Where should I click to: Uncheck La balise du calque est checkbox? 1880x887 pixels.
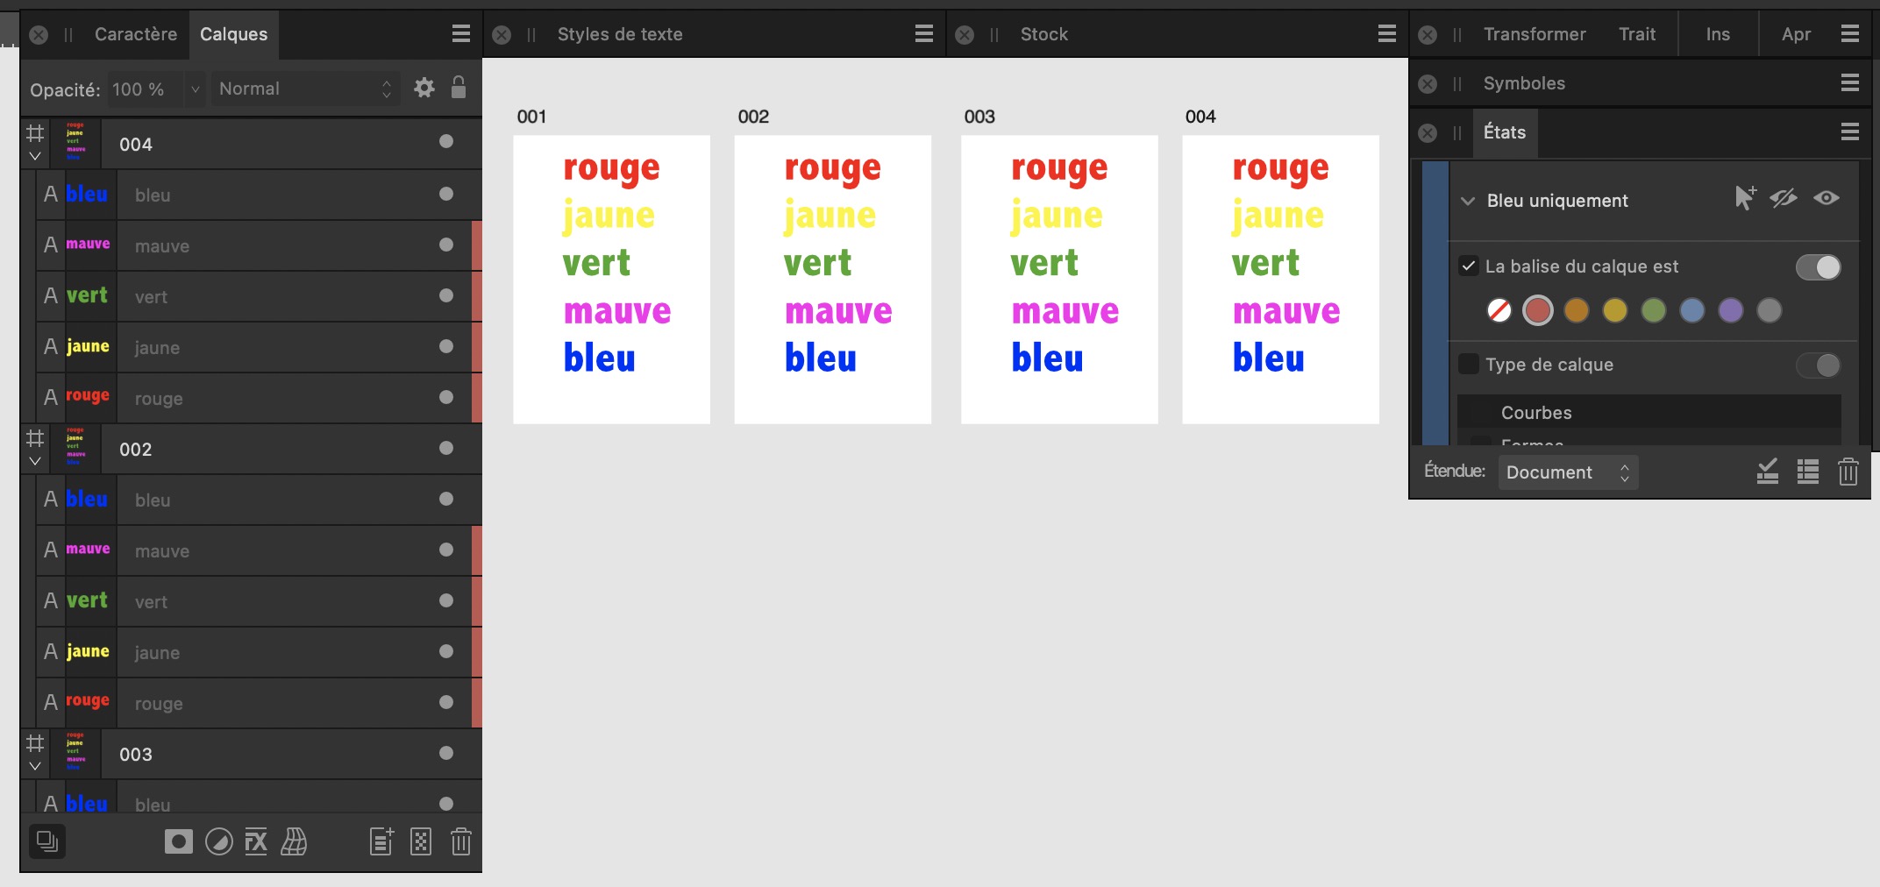point(1469,266)
